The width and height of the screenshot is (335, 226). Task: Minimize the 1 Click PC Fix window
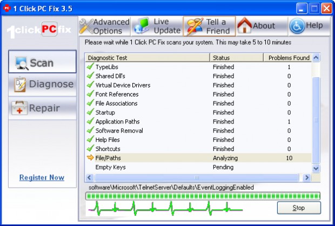click(301, 9)
